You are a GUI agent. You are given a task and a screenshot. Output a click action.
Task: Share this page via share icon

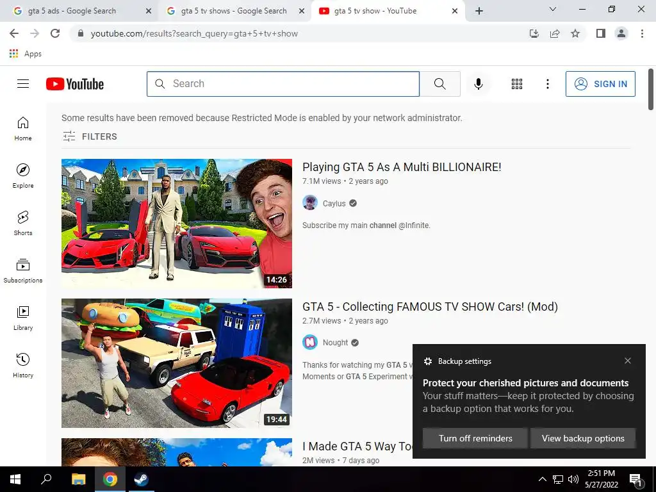pyautogui.click(x=555, y=33)
